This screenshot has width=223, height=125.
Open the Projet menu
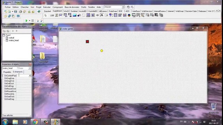pyautogui.click(x=39, y=7)
